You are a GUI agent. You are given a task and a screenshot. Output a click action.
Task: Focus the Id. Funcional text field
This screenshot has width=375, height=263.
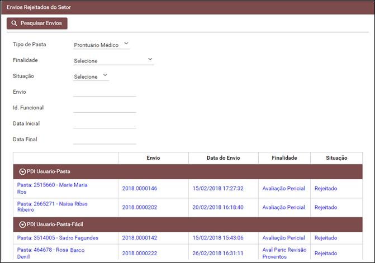[x=105, y=107]
